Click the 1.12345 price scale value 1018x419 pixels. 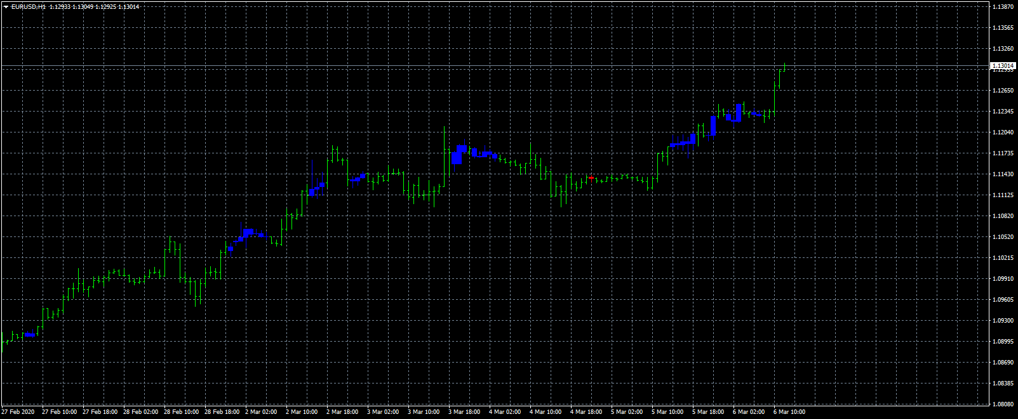[x=1003, y=112]
